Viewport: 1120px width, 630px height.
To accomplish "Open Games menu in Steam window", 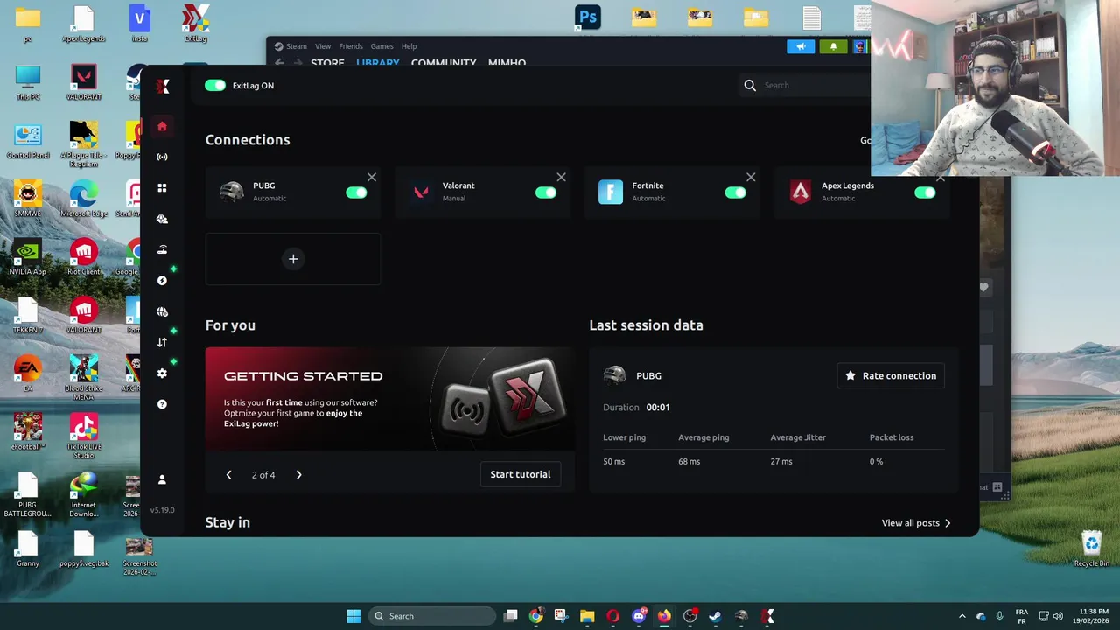I will (x=381, y=46).
